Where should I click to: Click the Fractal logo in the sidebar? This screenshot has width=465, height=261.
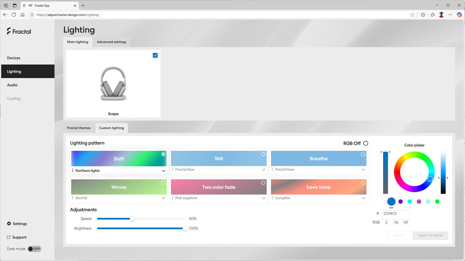point(19,31)
